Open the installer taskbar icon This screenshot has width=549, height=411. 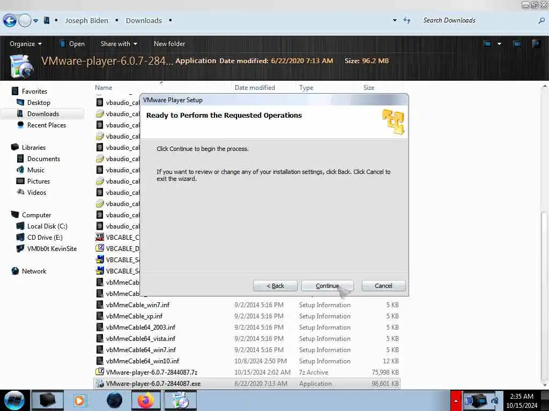point(181,400)
